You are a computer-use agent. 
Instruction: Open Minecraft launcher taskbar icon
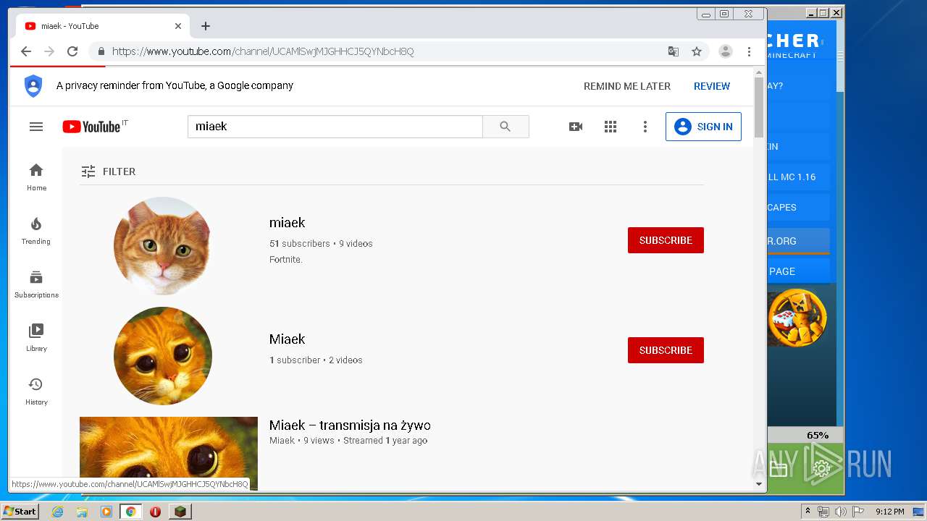(x=180, y=512)
